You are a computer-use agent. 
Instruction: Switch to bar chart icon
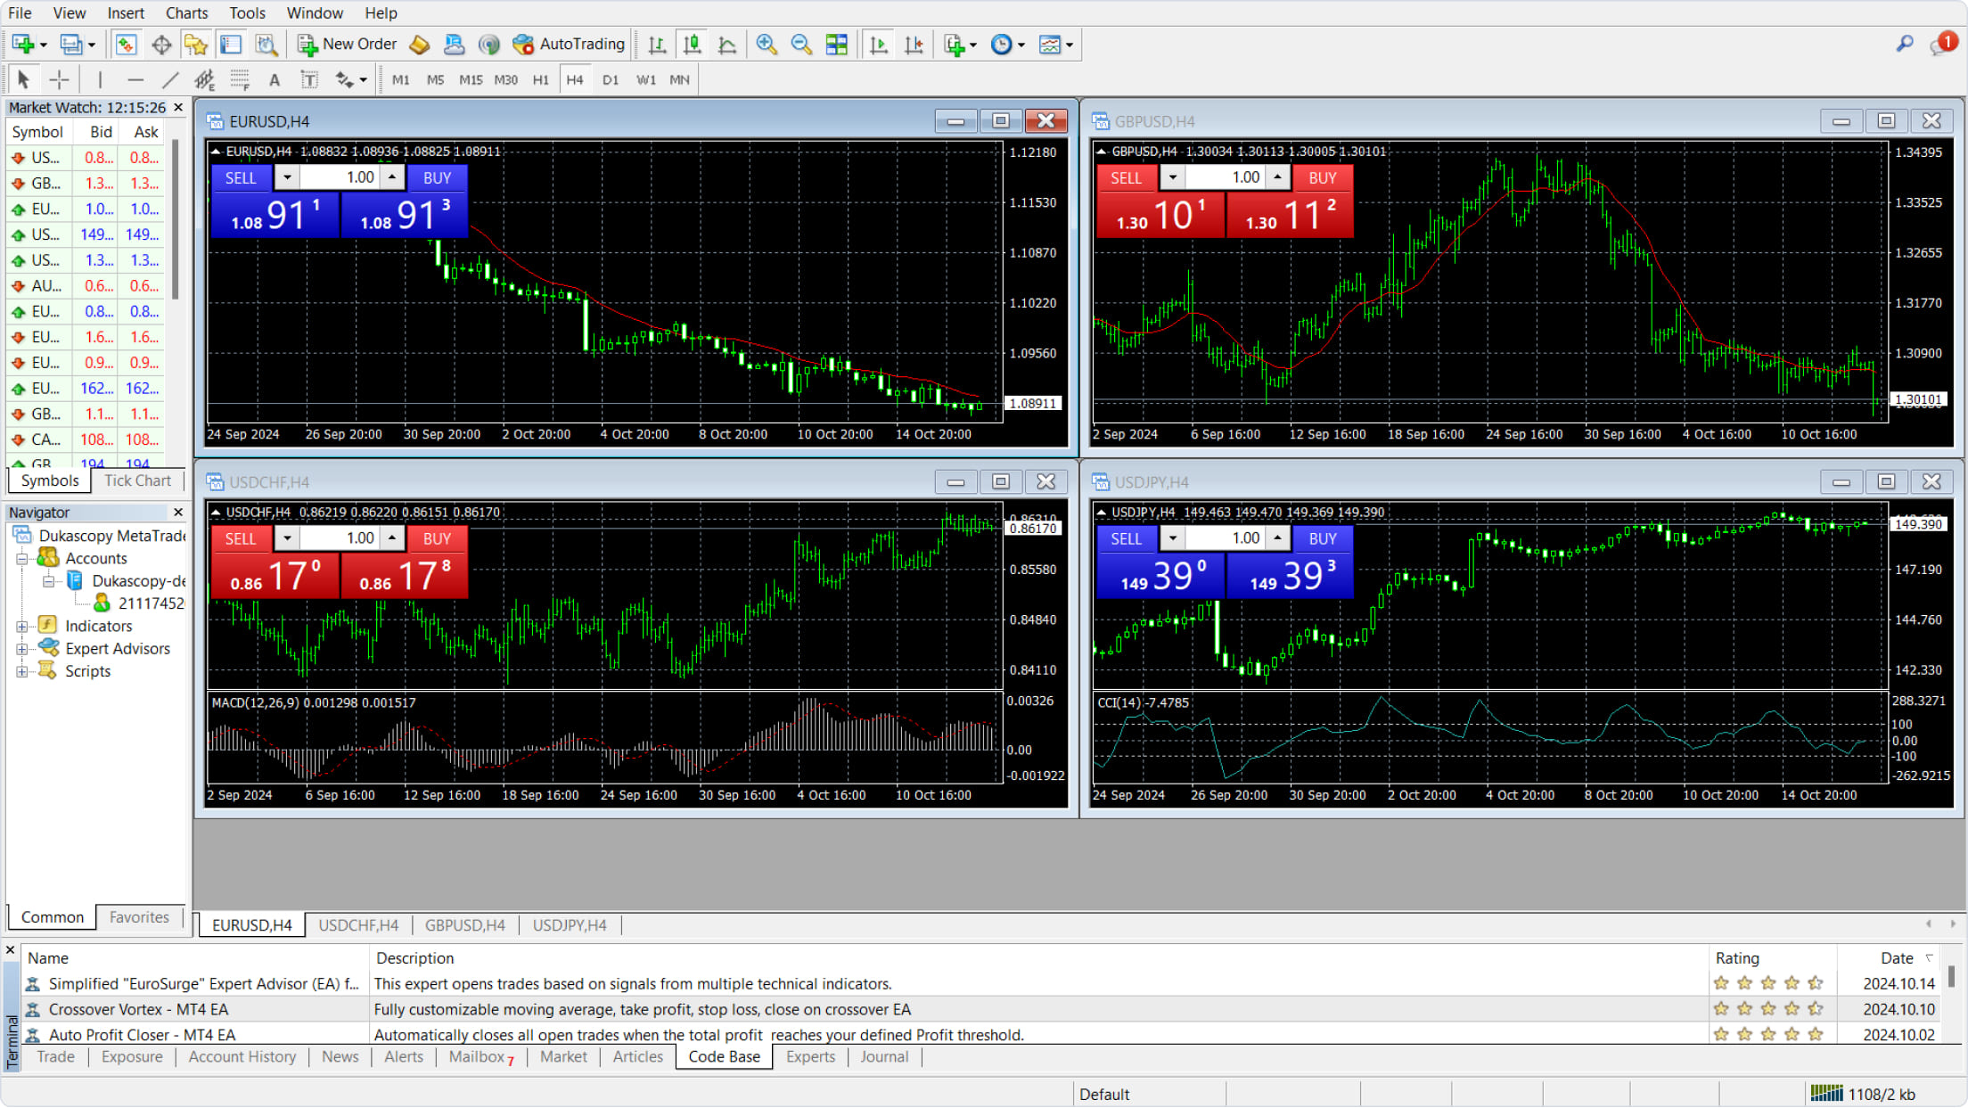click(x=658, y=44)
